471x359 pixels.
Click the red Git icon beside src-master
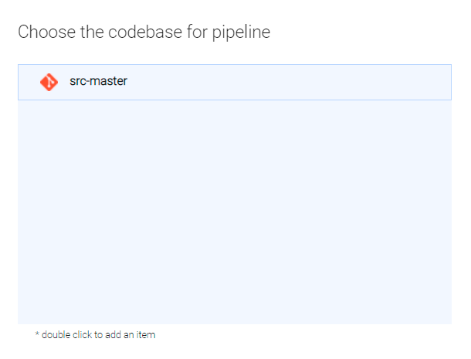[49, 82]
